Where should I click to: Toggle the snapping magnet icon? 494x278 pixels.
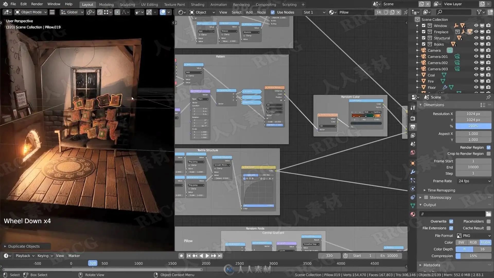(100, 12)
